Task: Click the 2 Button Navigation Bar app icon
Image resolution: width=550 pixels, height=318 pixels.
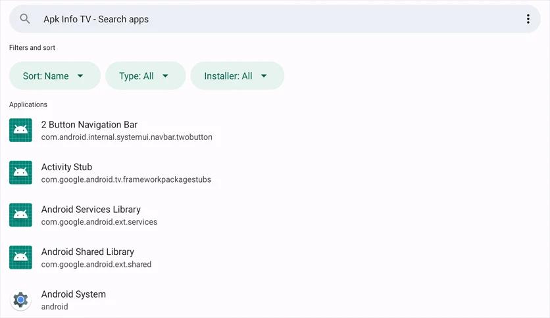Action: point(20,130)
